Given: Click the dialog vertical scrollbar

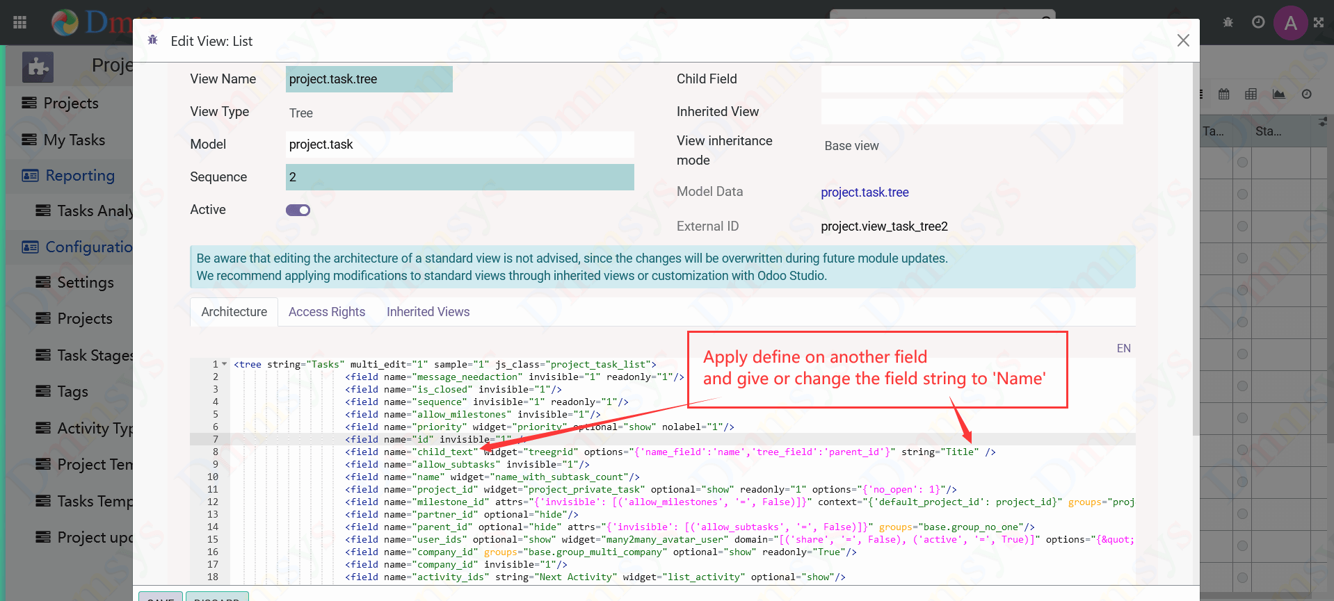Looking at the screenshot, I should (x=1195, y=250).
